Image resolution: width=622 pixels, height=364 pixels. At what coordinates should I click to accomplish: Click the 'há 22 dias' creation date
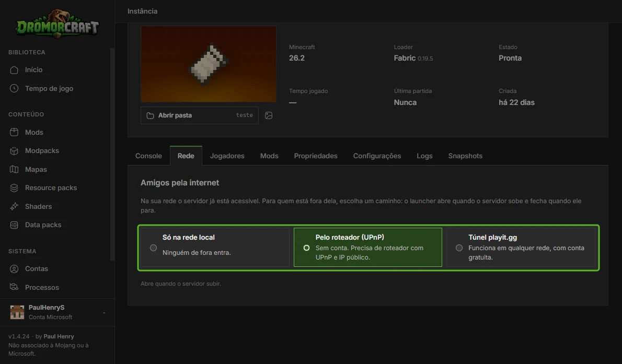(516, 102)
